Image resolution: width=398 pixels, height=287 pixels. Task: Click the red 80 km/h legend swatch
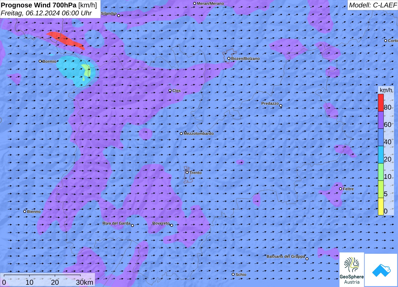point(381,102)
